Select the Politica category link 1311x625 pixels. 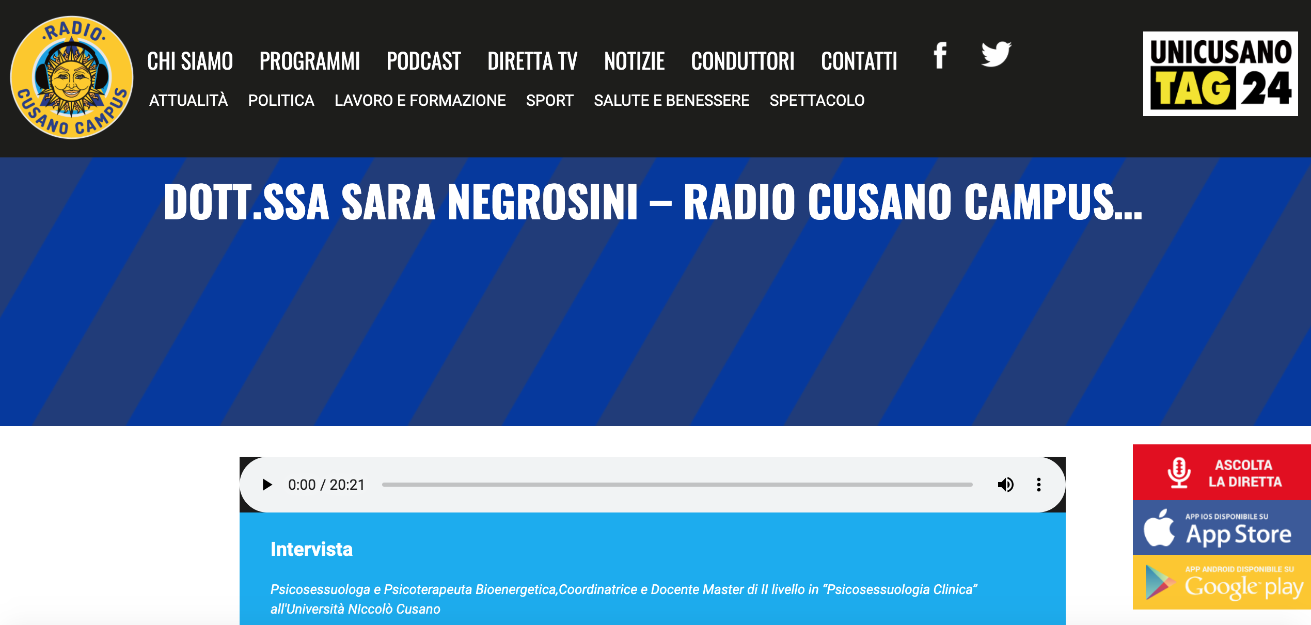click(x=281, y=100)
